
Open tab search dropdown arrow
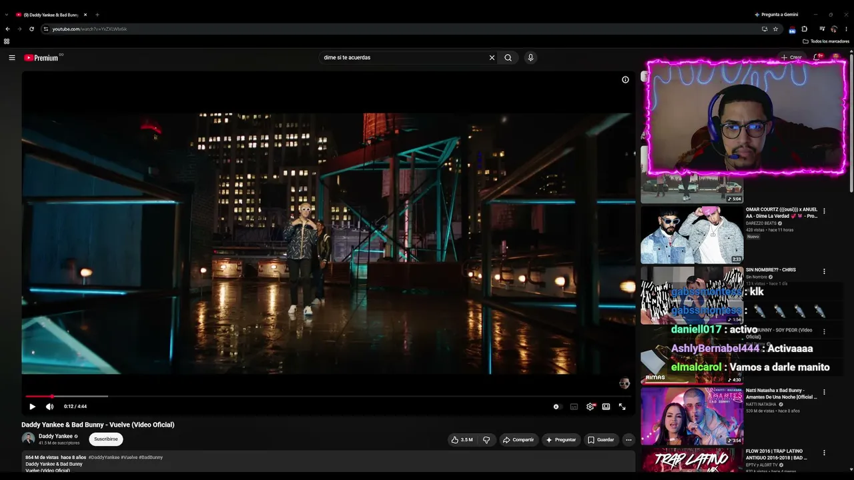tap(6, 15)
